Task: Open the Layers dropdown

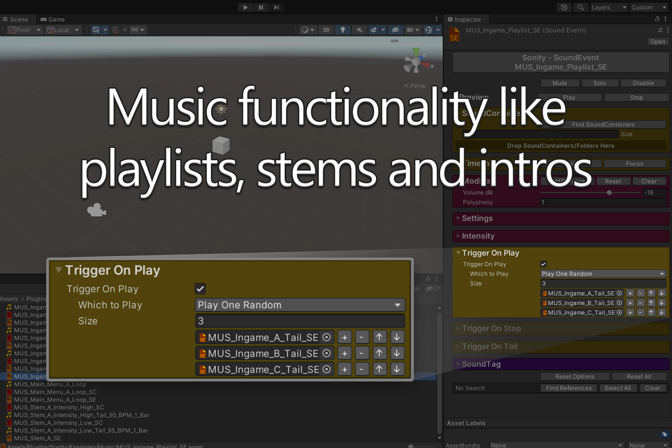Action: point(609,7)
